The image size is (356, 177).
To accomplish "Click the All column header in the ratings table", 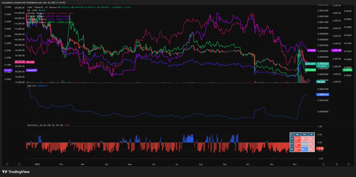I will pos(311,134).
